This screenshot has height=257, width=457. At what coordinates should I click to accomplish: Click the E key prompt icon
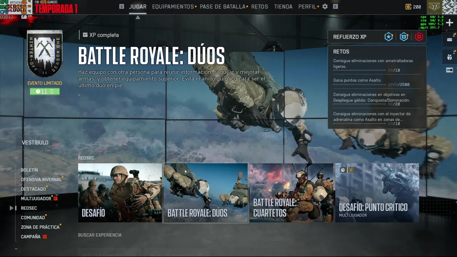[x=335, y=6]
